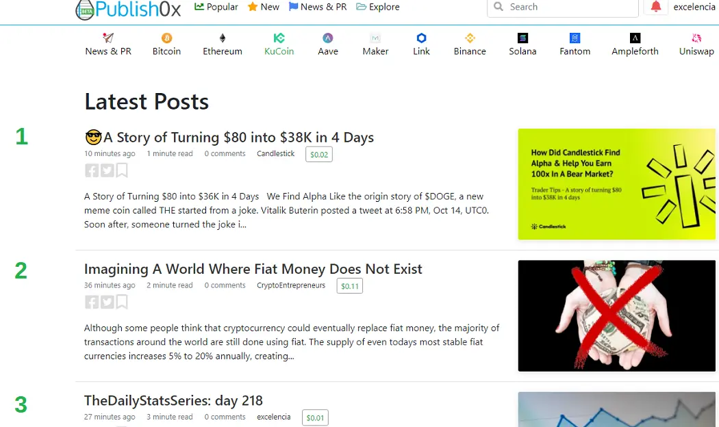The width and height of the screenshot is (719, 427).
Task: Click the 'Latest Posts' heading
Action: (147, 102)
